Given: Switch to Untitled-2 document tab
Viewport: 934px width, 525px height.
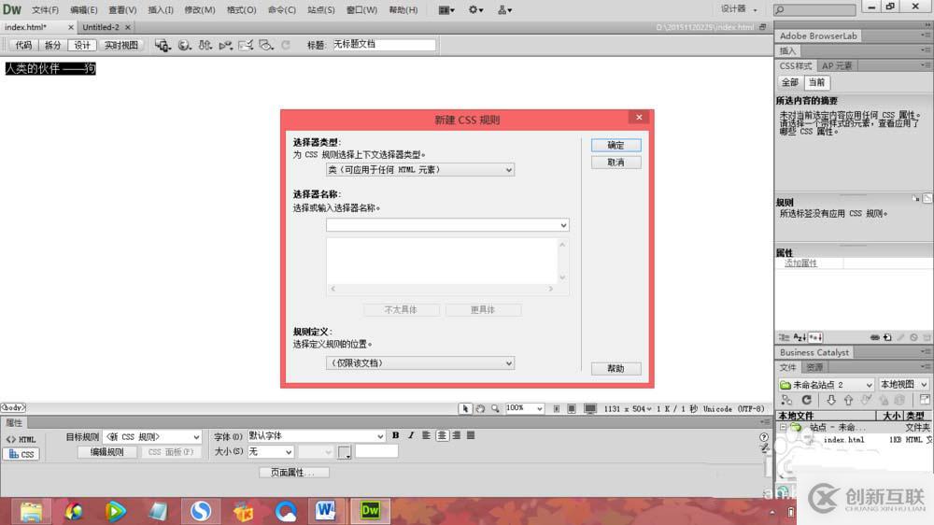Looking at the screenshot, I should coord(101,27).
